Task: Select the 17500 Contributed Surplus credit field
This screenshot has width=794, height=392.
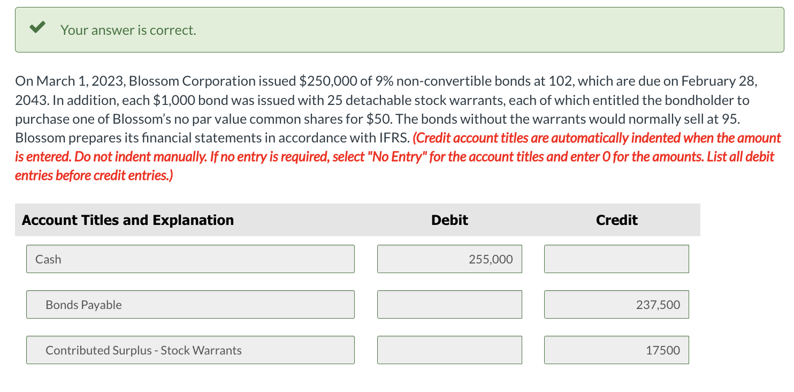Action: coord(616,350)
